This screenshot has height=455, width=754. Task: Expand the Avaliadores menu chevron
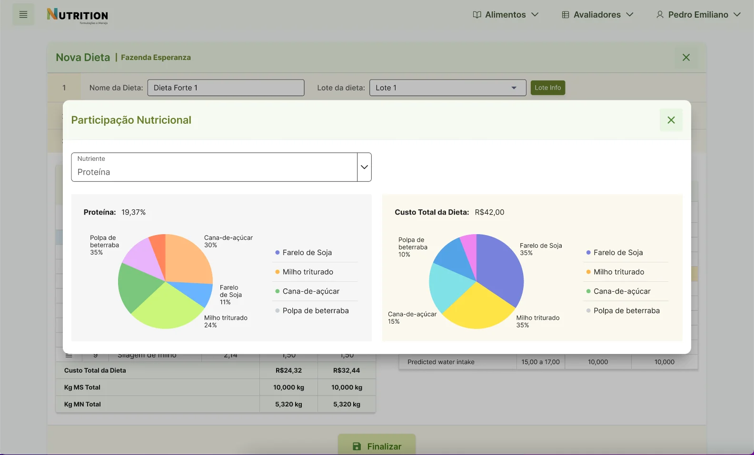(x=630, y=15)
